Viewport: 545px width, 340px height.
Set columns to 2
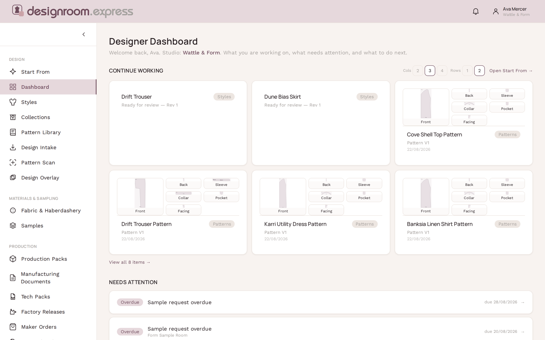(418, 71)
